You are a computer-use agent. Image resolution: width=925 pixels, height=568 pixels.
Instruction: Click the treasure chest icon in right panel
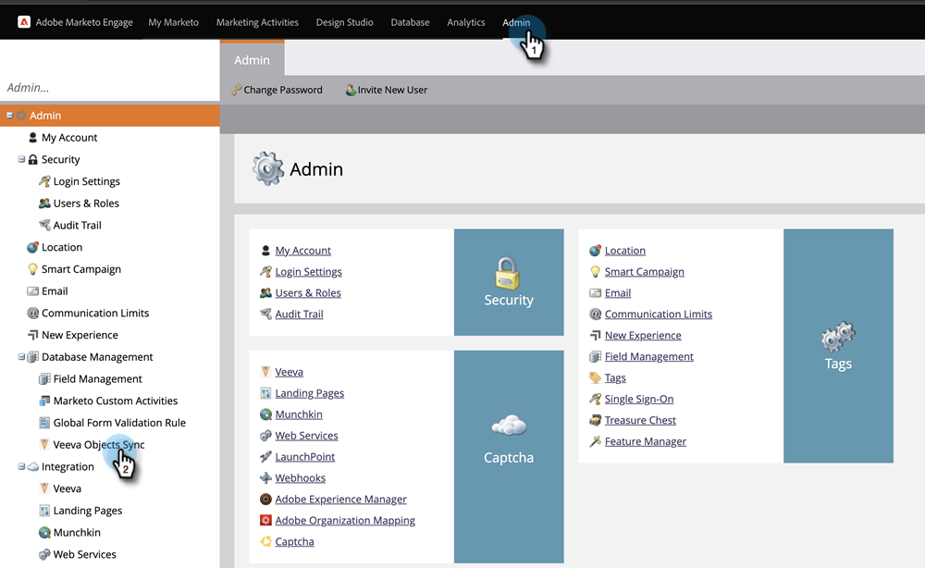(x=595, y=420)
